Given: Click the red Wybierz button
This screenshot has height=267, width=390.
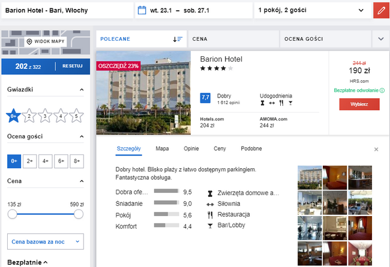Looking at the screenshot, I should pyautogui.click(x=359, y=104).
